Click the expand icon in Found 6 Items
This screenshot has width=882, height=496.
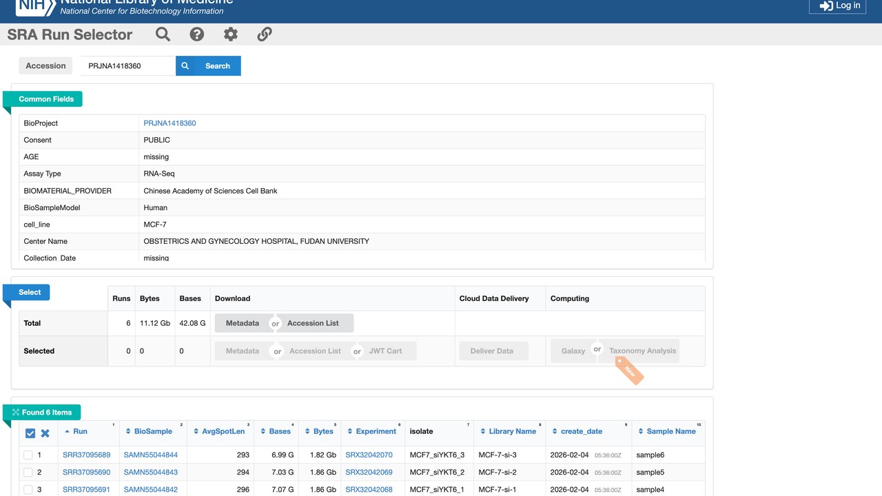click(15, 413)
